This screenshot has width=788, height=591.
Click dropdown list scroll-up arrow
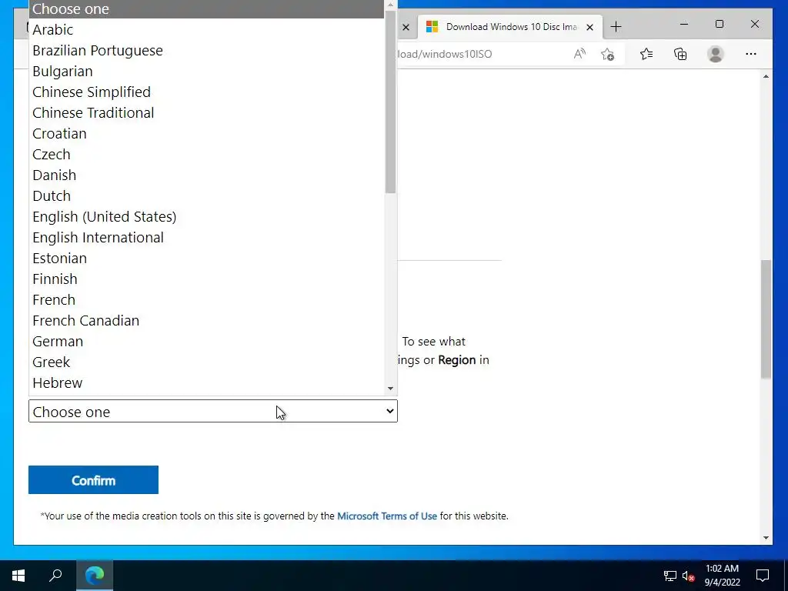pyautogui.click(x=390, y=5)
